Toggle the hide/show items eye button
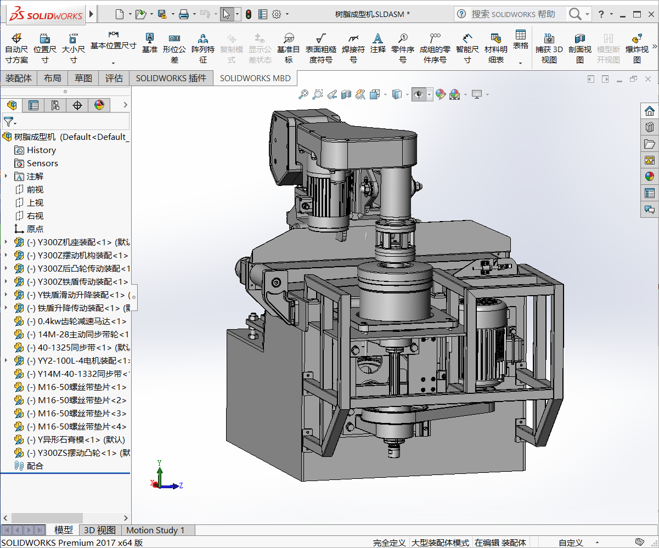Viewport: 659px width, 548px height. point(419,95)
